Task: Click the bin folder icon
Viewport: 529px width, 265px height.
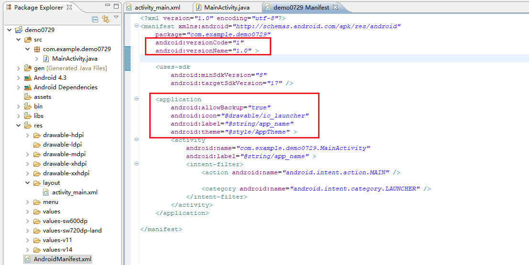Action: tap(28, 106)
